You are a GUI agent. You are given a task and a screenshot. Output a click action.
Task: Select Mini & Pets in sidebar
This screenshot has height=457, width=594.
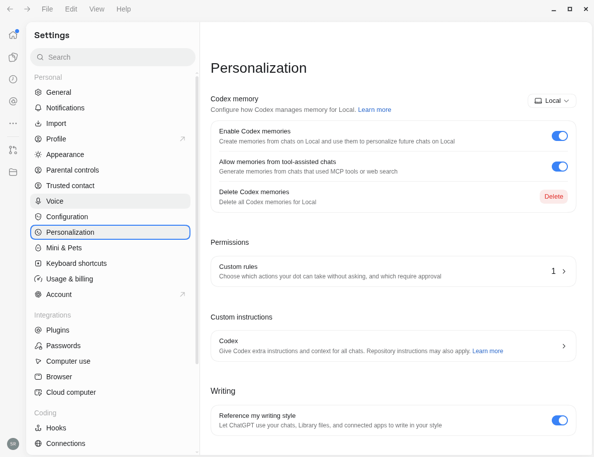pos(110,248)
